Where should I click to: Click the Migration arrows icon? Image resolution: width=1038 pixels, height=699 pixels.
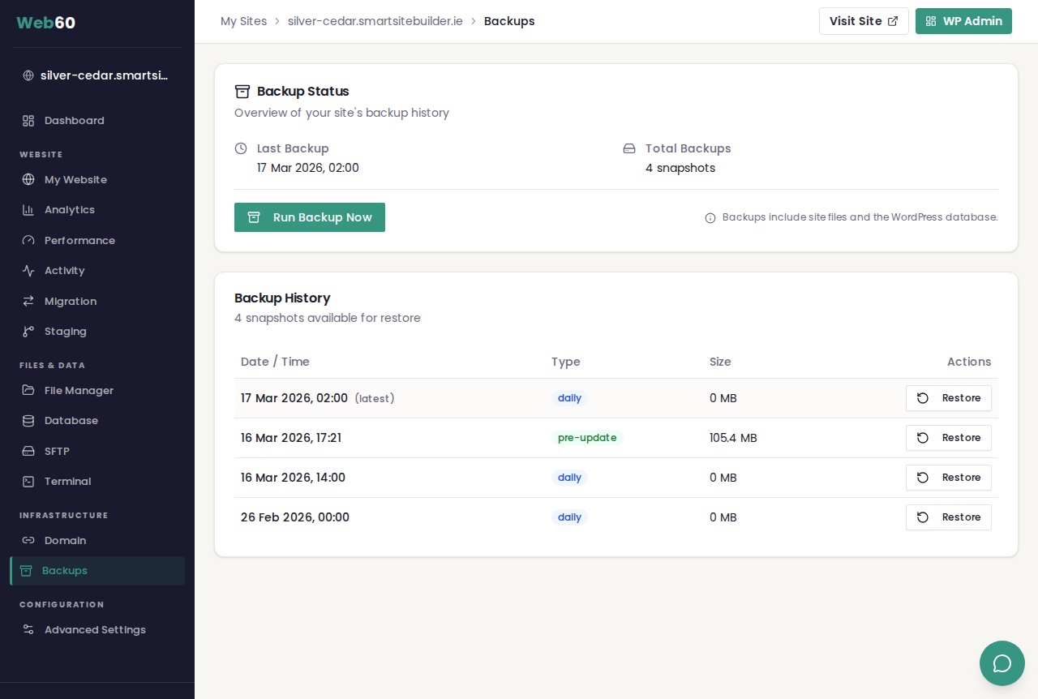point(28,302)
